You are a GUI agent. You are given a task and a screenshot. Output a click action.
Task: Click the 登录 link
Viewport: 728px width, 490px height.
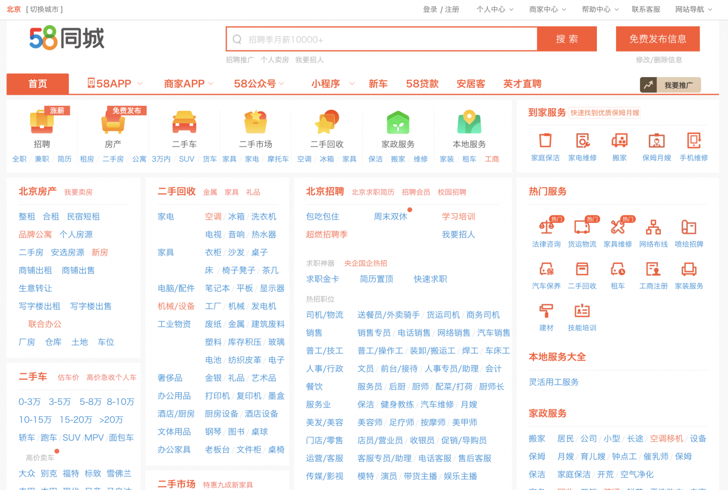[430, 10]
